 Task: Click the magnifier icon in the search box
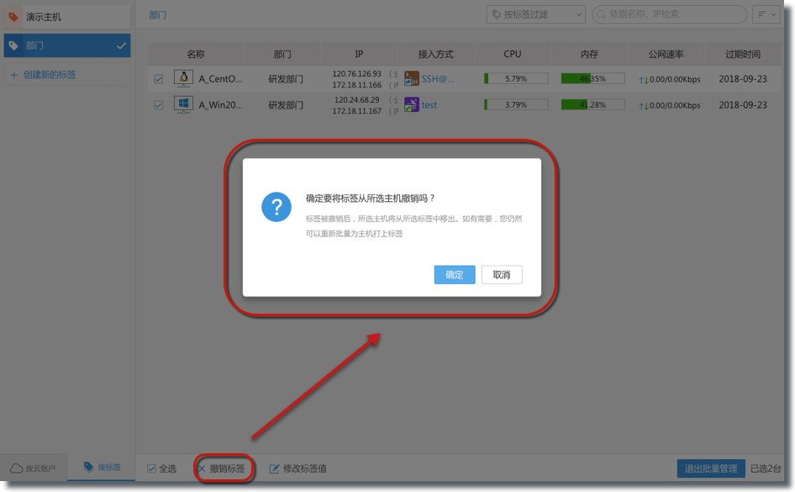click(x=602, y=14)
